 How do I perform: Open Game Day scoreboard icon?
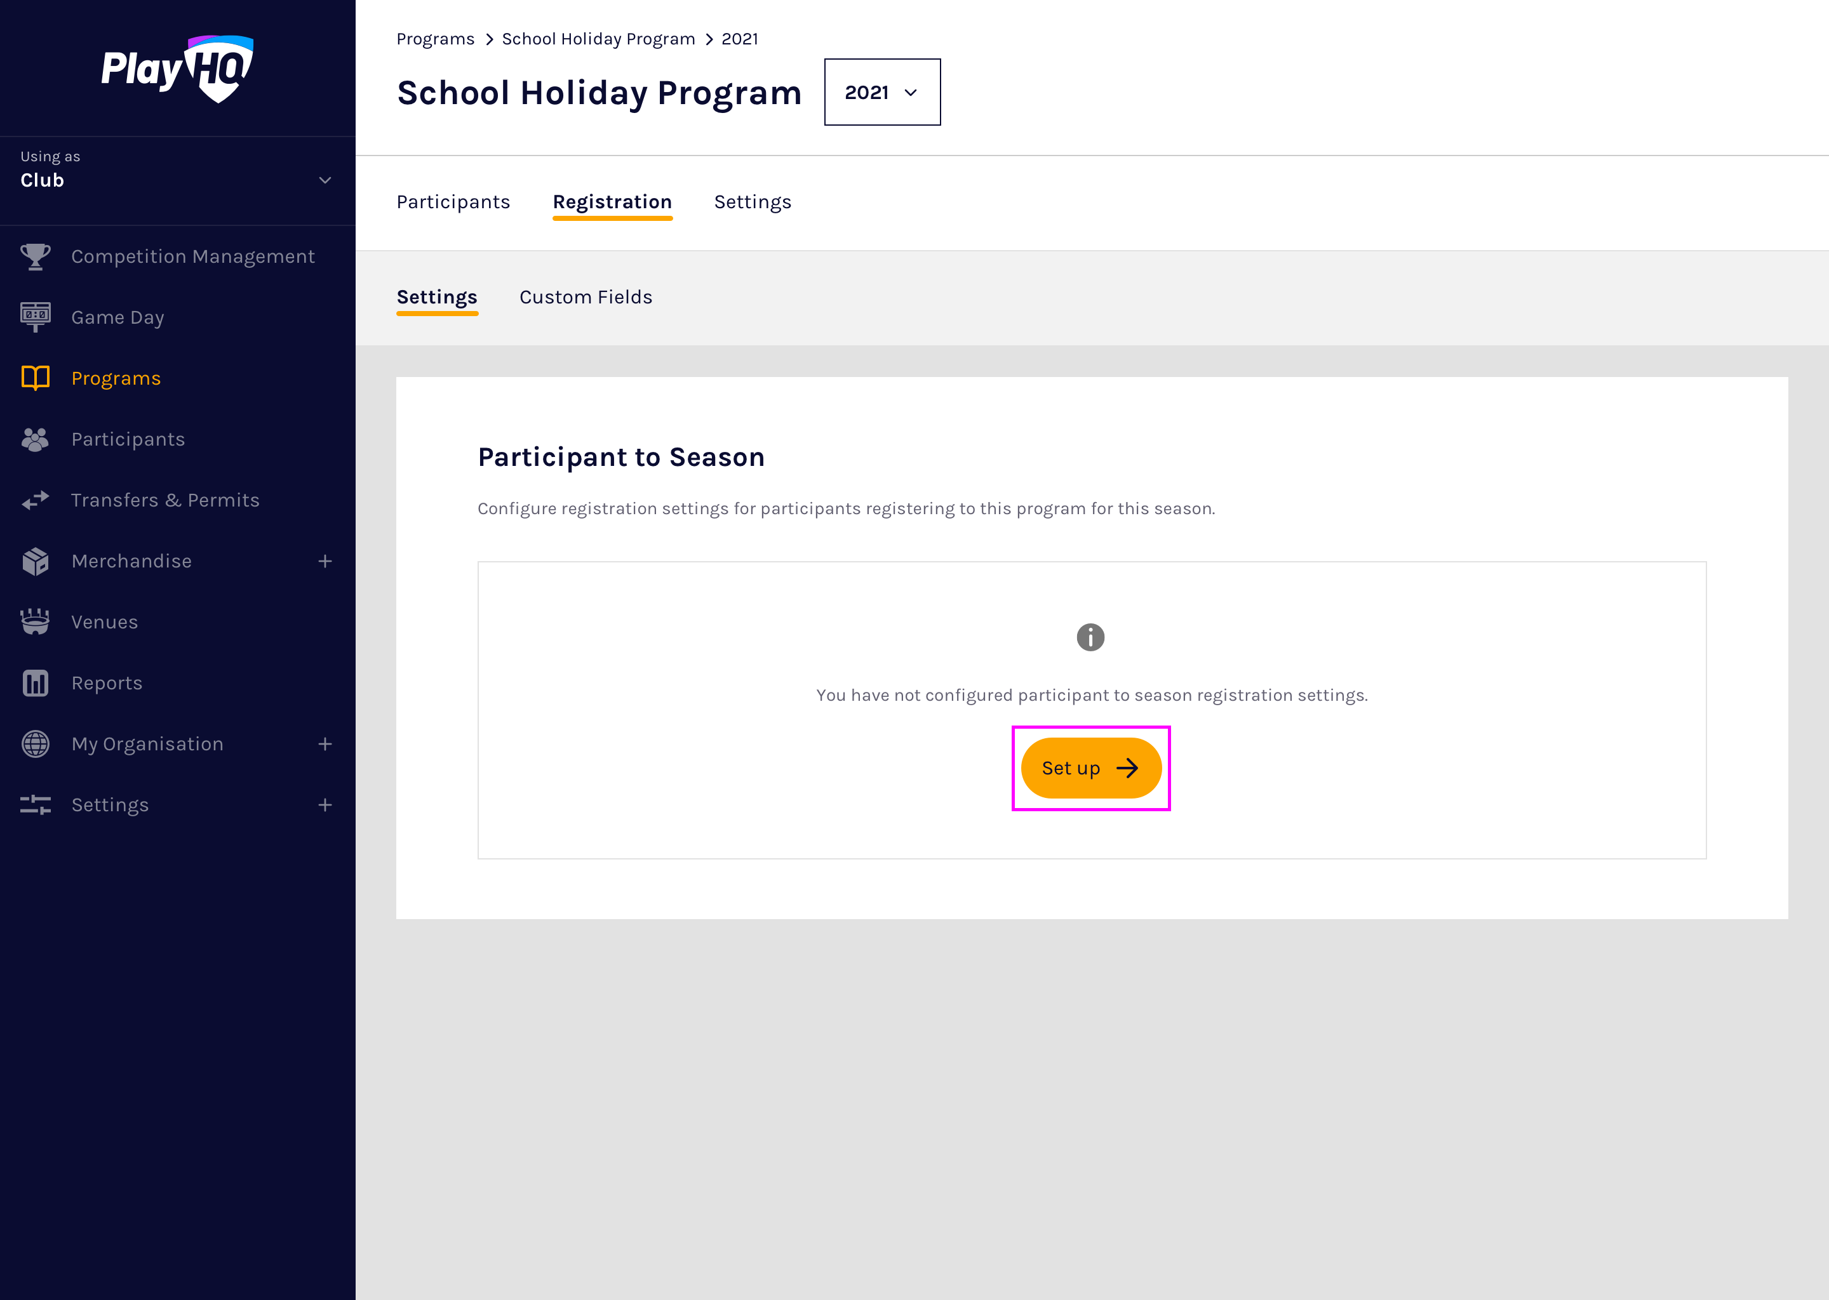pyautogui.click(x=35, y=317)
